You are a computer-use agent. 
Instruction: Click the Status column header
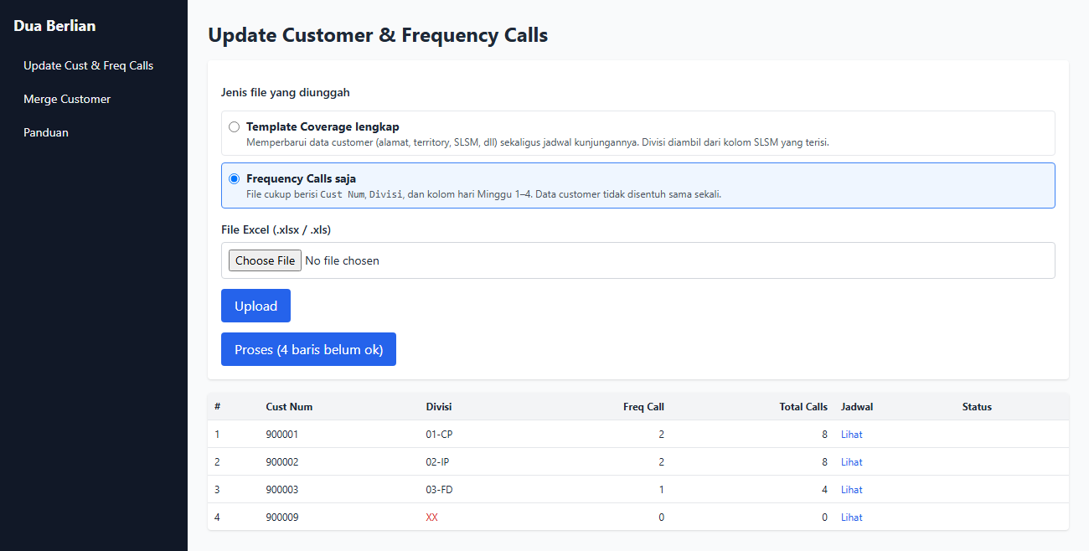[977, 407]
